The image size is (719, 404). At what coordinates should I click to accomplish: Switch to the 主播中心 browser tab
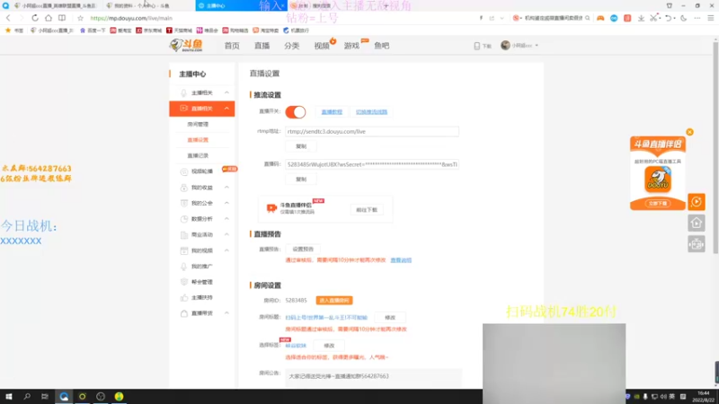click(x=240, y=5)
